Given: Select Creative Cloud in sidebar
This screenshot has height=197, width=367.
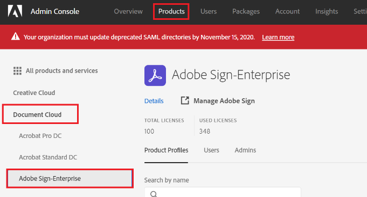Looking at the screenshot, I should (34, 93).
